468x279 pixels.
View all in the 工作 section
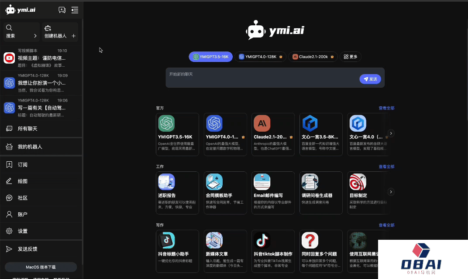[386, 167]
